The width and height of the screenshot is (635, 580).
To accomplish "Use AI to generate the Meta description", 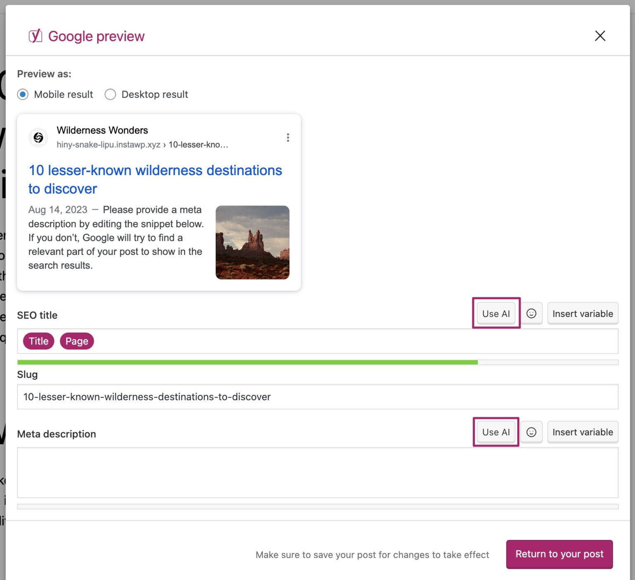I will click(496, 432).
